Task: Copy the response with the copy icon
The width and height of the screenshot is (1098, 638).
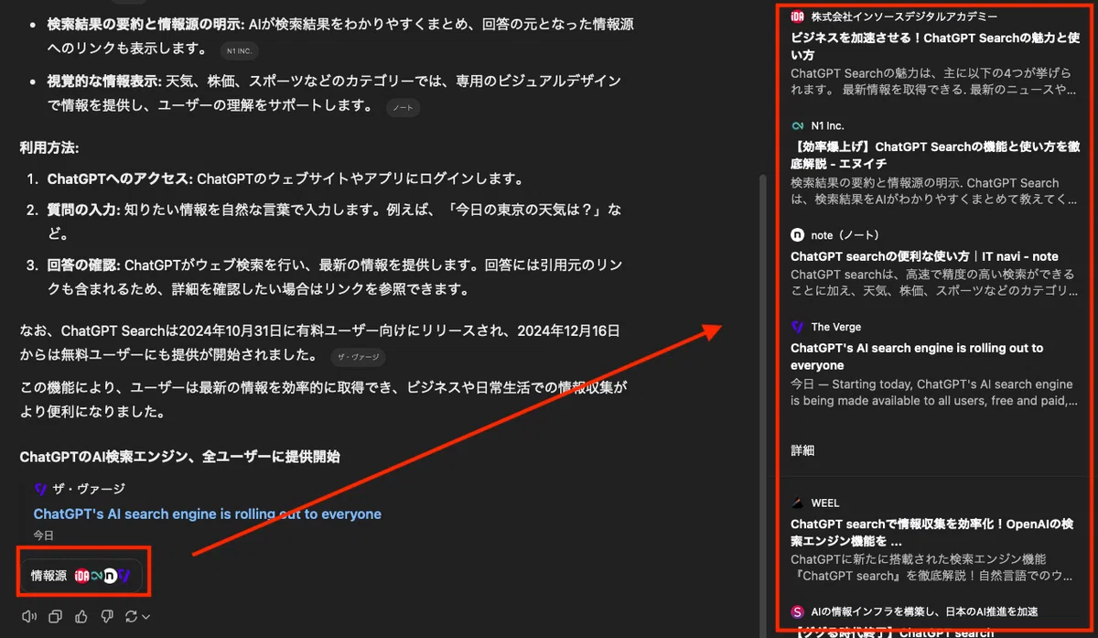Action: (56, 616)
